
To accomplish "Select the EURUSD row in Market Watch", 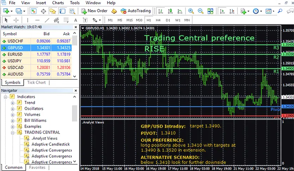I will click(36, 54).
